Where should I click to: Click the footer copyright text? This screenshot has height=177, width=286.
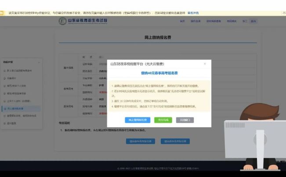pos(158,168)
